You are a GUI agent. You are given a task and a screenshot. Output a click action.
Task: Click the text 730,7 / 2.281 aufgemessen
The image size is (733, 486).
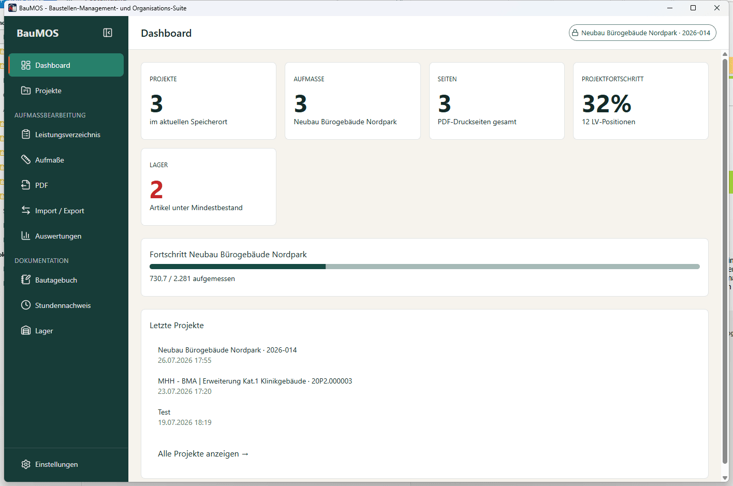click(x=192, y=278)
